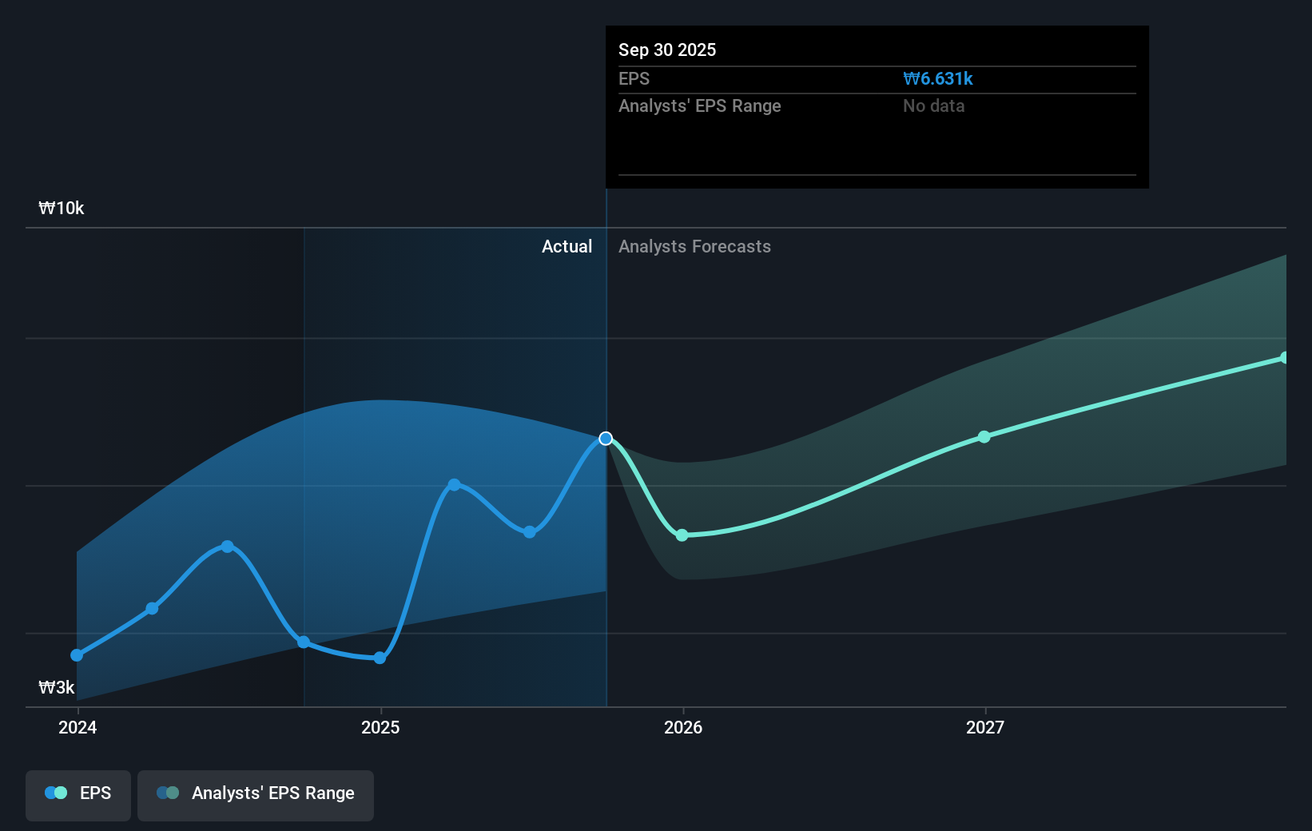
Task: Pick the mid-2024 EPS peak data point
Action: 228,547
